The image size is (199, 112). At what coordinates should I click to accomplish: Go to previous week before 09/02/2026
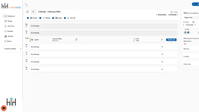(x=156, y=15)
